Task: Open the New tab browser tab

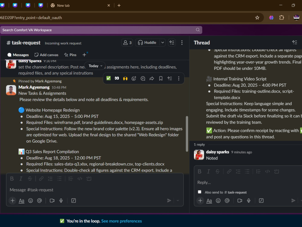Action: tap(81, 5)
